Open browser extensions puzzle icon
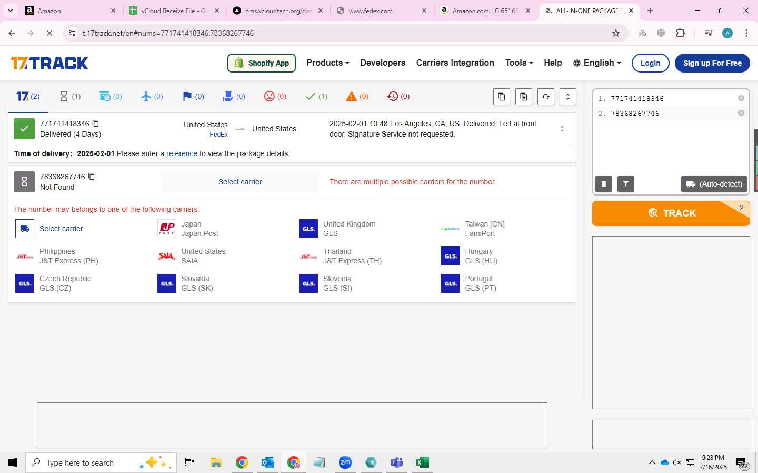This screenshot has width=758, height=473. pos(680,33)
